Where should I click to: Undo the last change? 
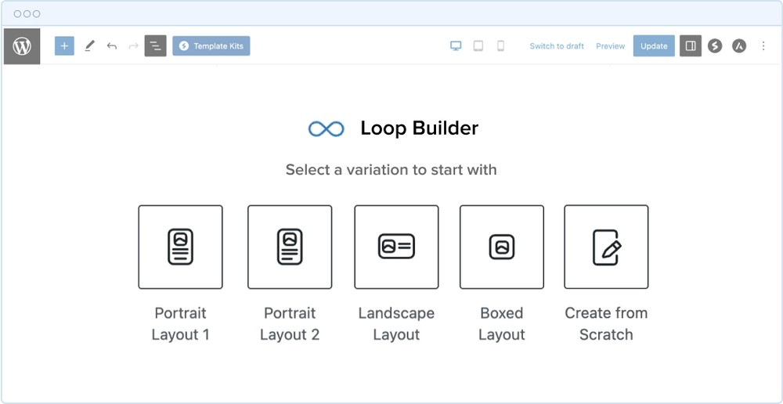point(112,46)
